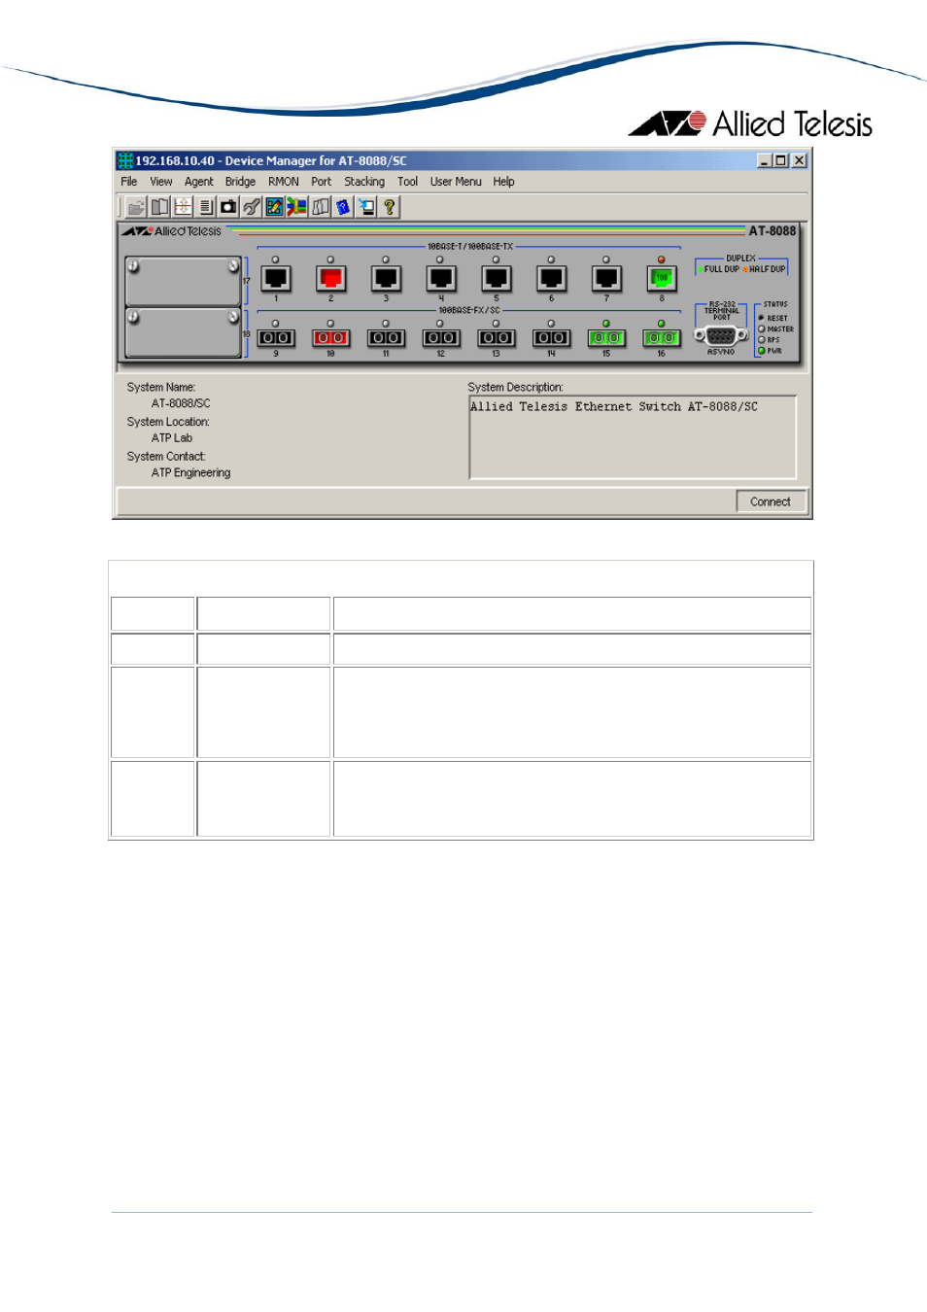The width and height of the screenshot is (927, 1312).
Task: Click the orange LED above port 8
Action: pyautogui.click(x=662, y=259)
